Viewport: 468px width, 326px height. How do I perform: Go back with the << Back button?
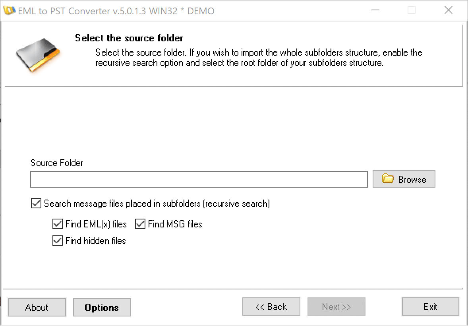(271, 307)
